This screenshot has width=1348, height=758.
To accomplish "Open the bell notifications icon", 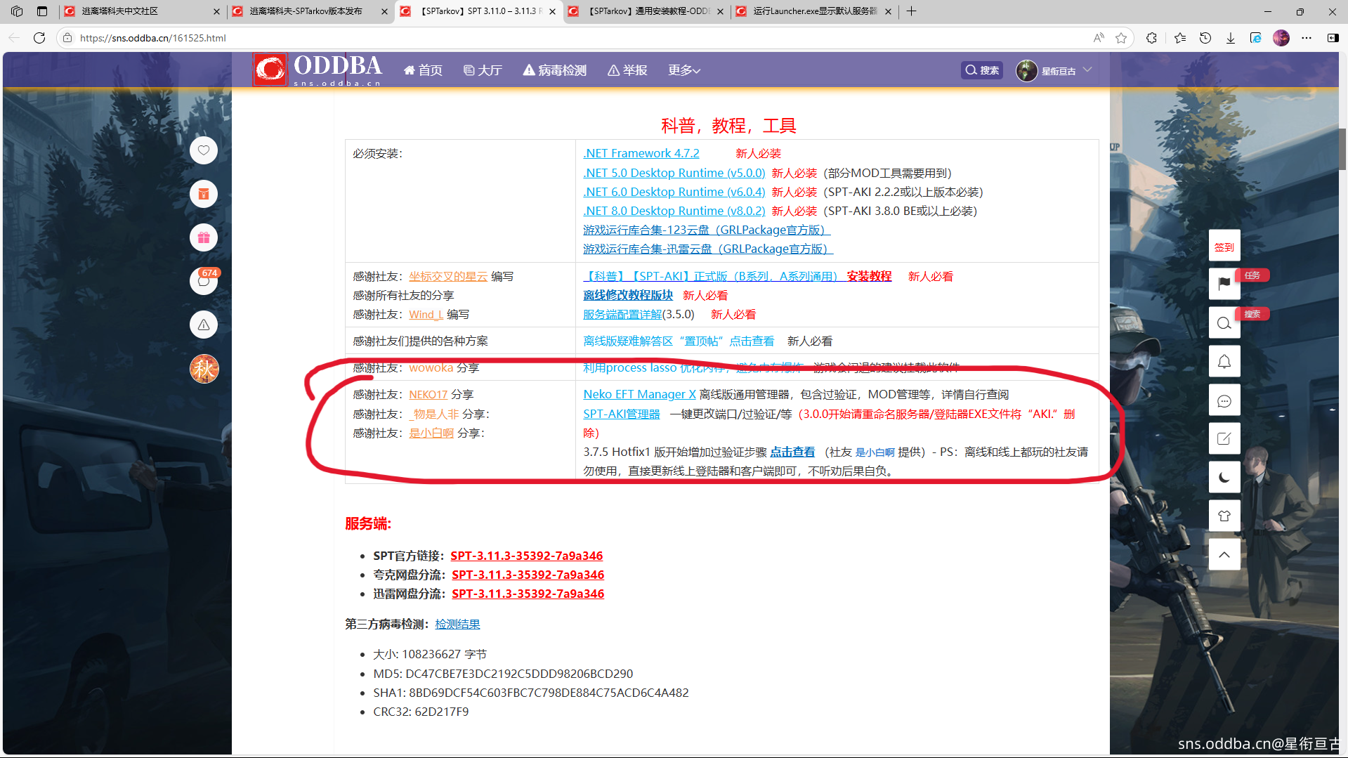I will tap(1224, 362).
